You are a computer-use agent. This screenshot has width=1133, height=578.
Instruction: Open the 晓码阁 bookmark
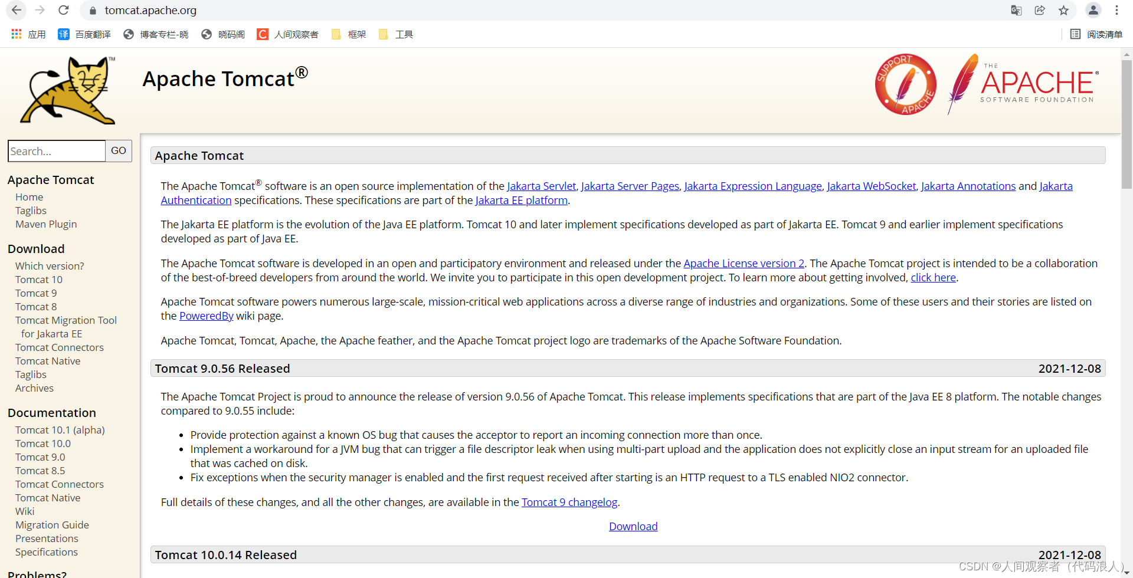[223, 34]
